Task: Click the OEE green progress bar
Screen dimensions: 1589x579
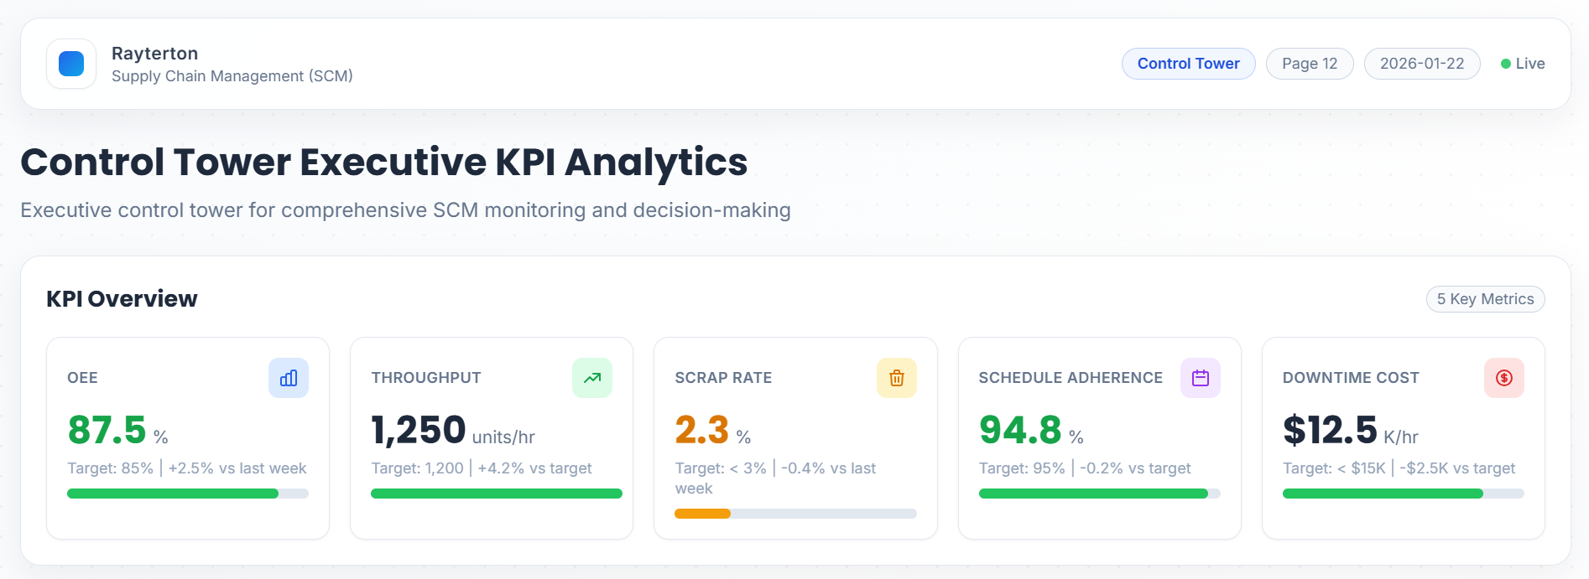Action: click(173, 494)
